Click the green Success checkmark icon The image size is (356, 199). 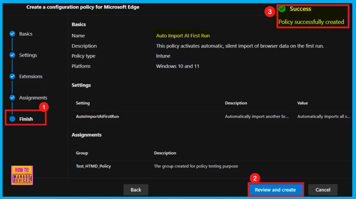tap(282, 9)
